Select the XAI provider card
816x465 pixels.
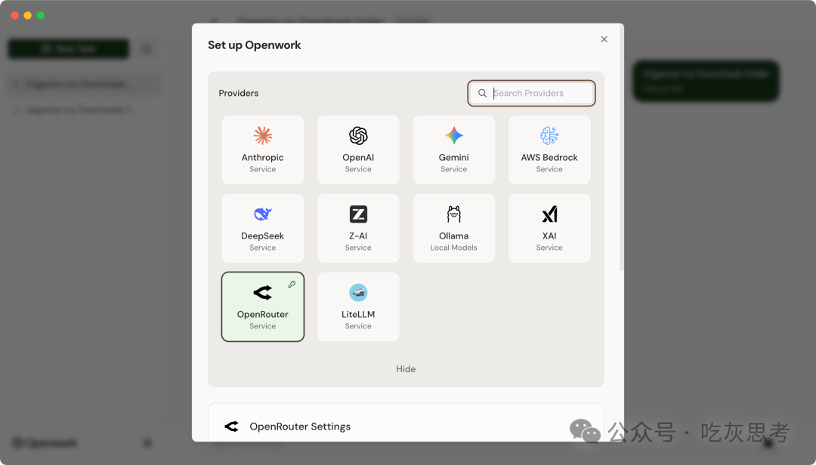[x=549, y=228]
